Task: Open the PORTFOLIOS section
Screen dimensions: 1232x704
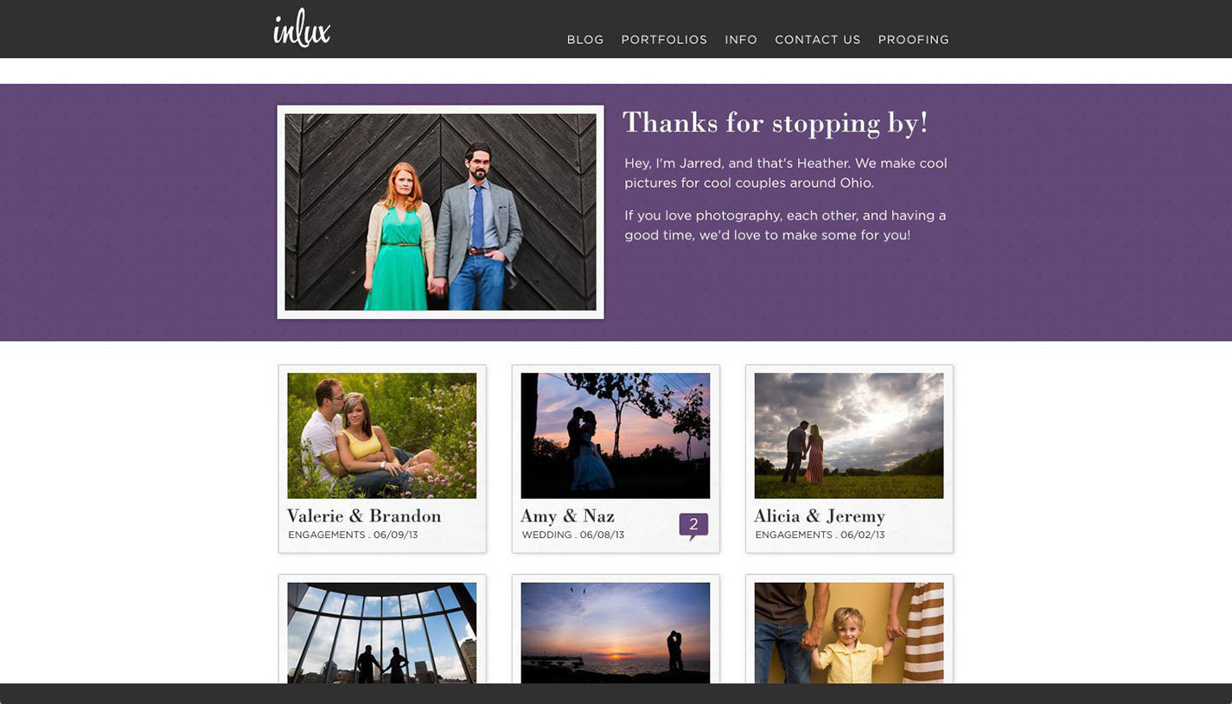Action: [x=664, y=40]
